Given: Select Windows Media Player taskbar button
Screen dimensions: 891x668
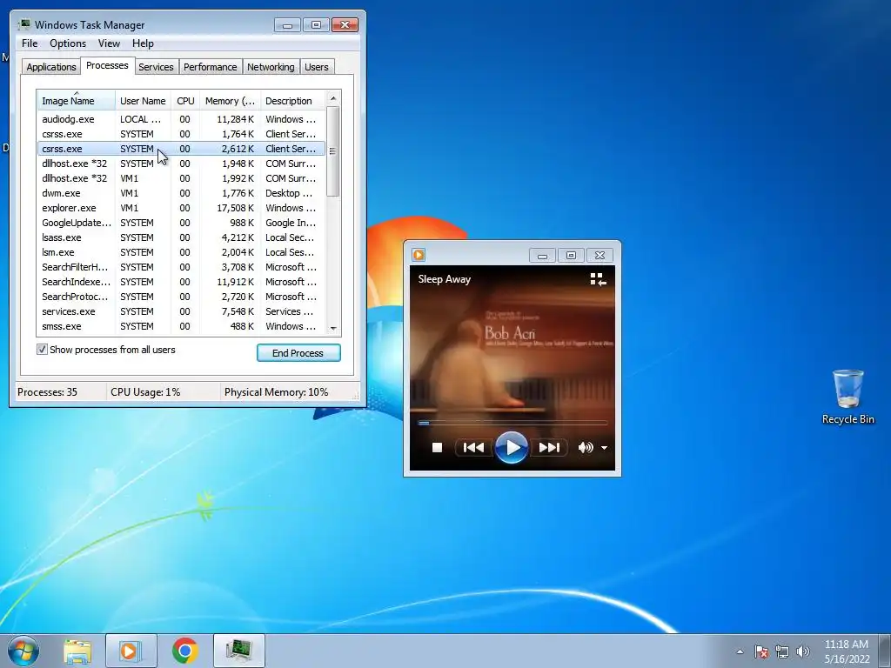Looking at the screenshot, I should [131, 651].
